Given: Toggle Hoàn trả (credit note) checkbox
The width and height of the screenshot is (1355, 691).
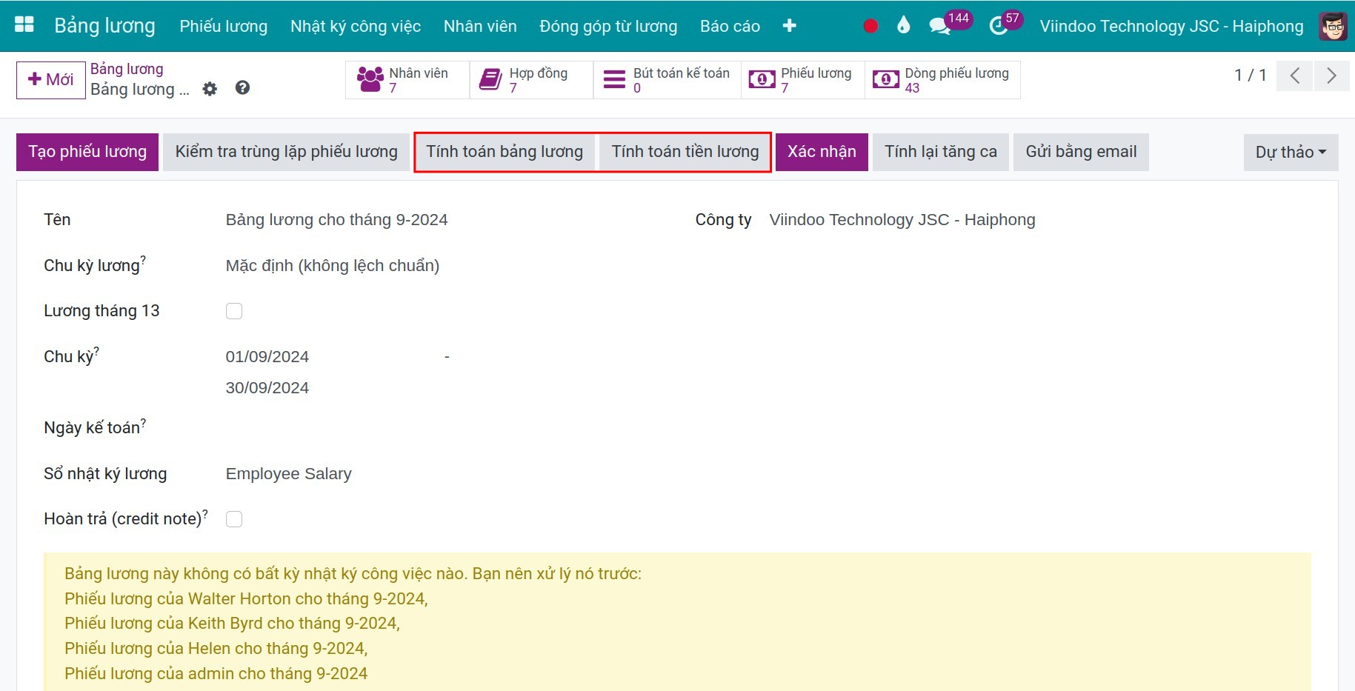Looking at the screenshot, I should pos(234,519).
